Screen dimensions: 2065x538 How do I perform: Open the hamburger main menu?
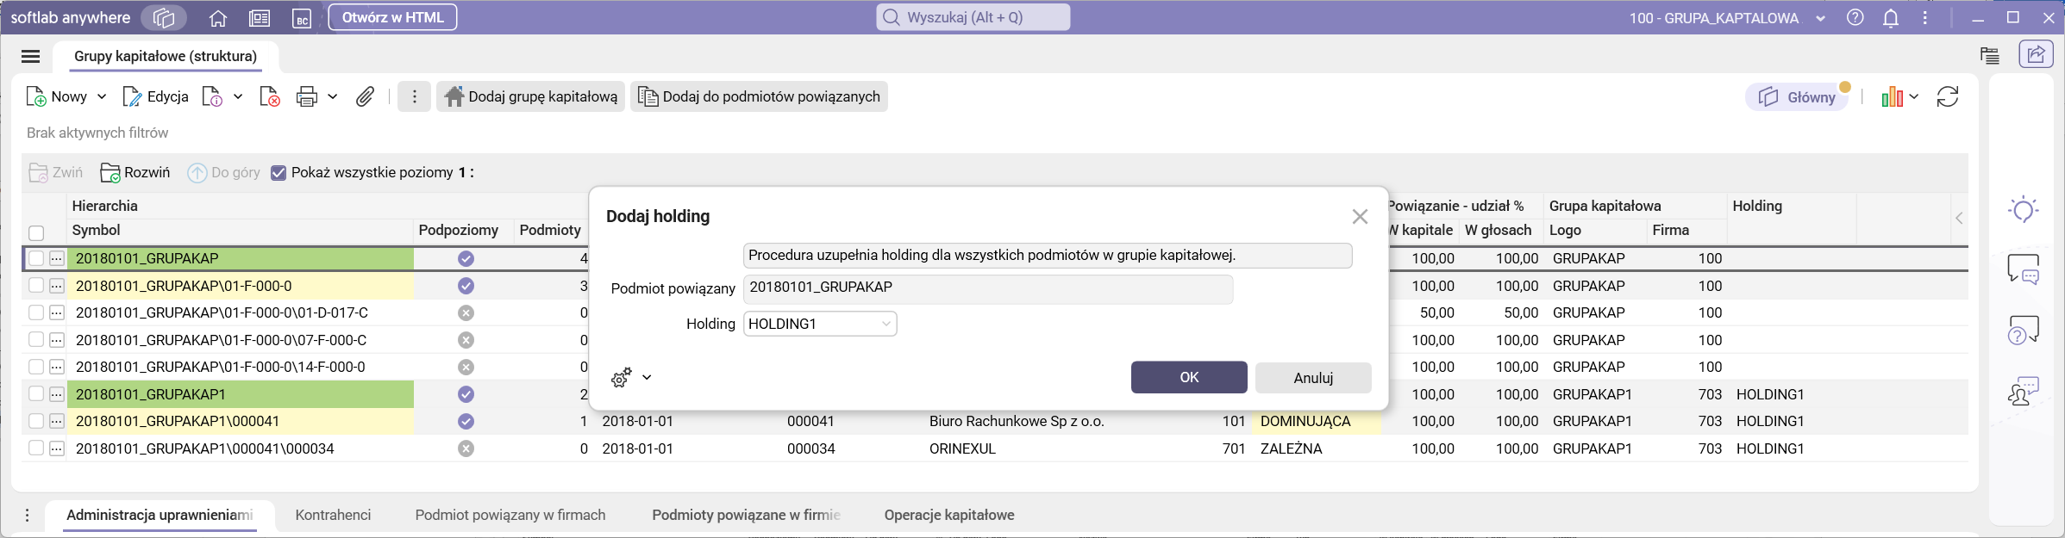[x=31, y=57]
